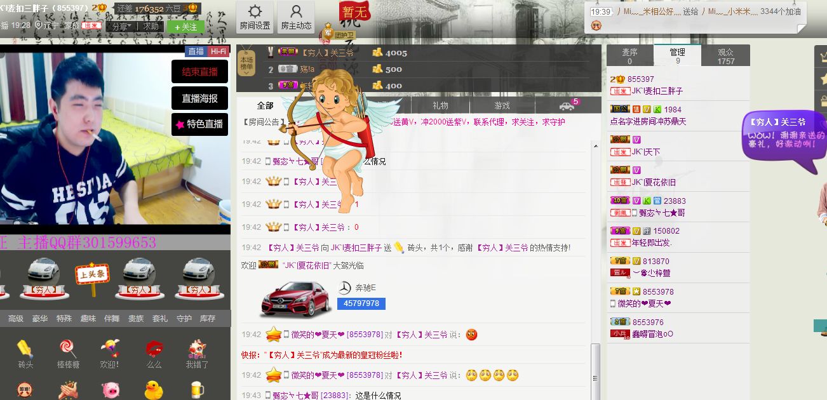Send the pink pig gift
This screenshot has width=827, height=400.
[111, 389]
